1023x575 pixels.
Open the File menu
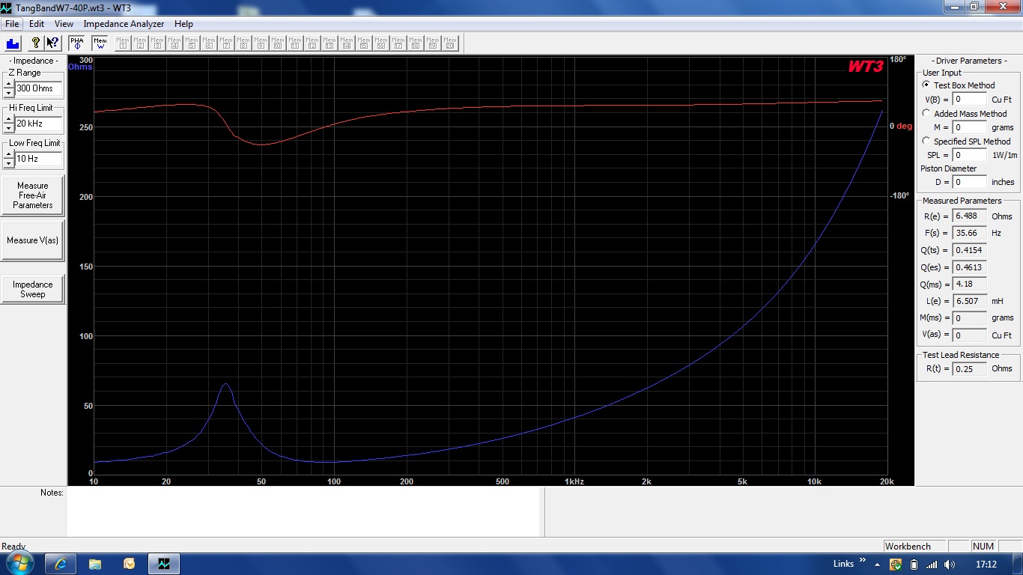(12, 24)
